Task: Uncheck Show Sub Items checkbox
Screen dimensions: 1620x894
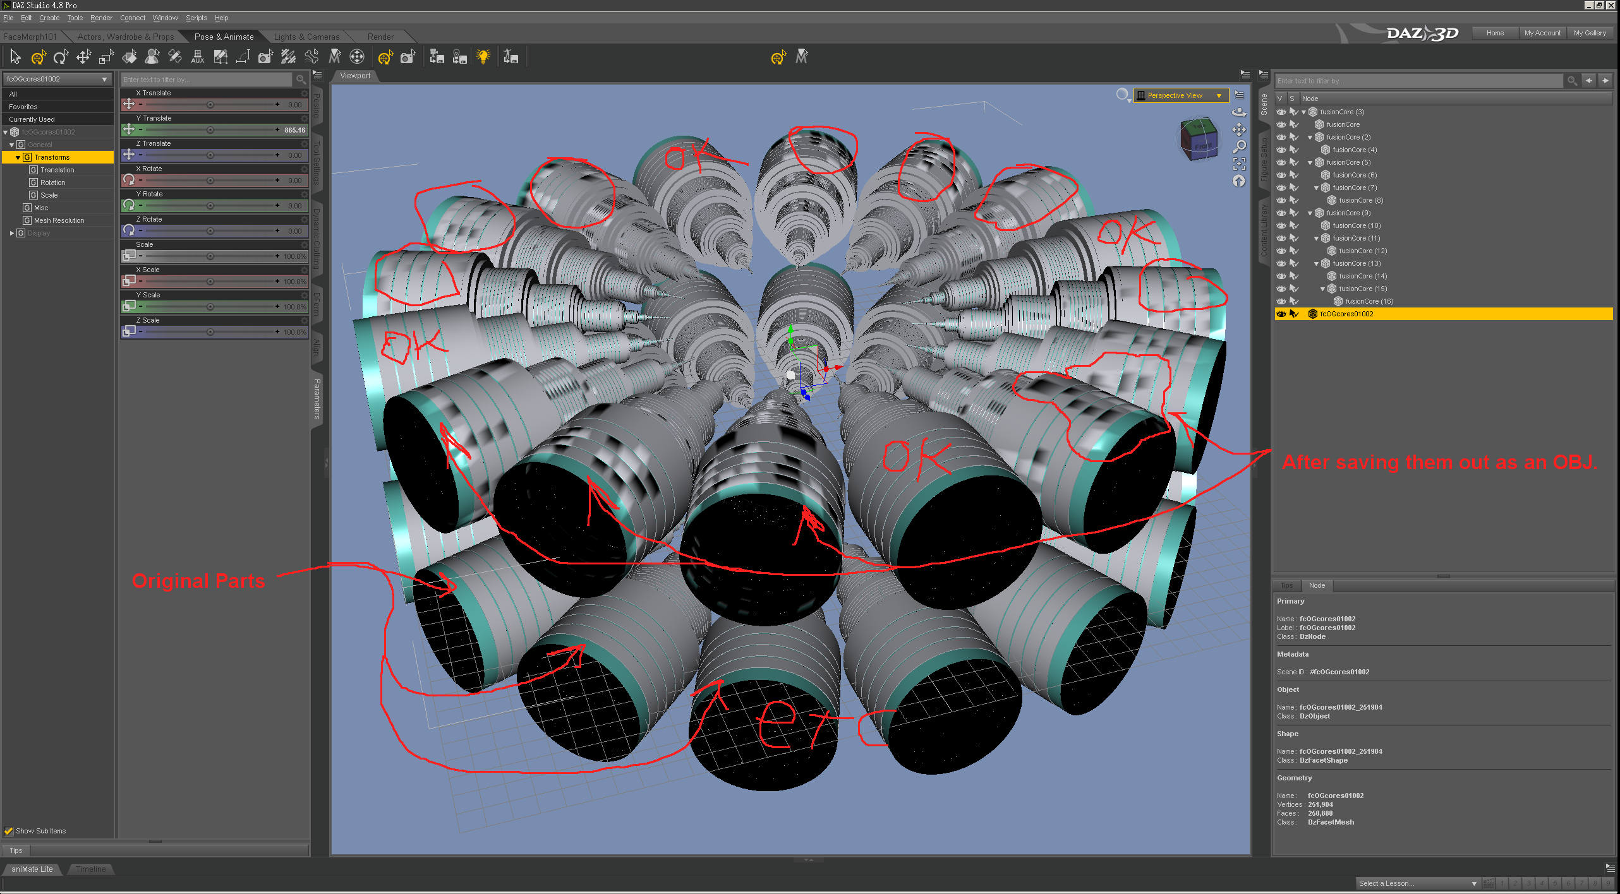Action: (x=9, y=831)
